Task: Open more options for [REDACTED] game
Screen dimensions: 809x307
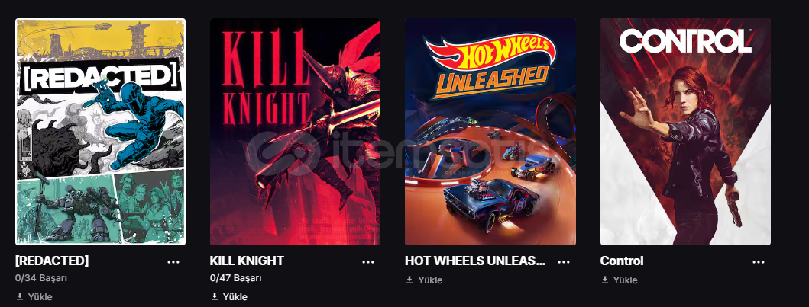Action: coord(173,262)
